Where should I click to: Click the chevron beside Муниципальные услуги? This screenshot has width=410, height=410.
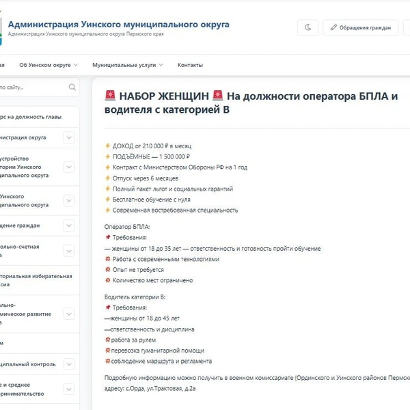pos(161,65)
